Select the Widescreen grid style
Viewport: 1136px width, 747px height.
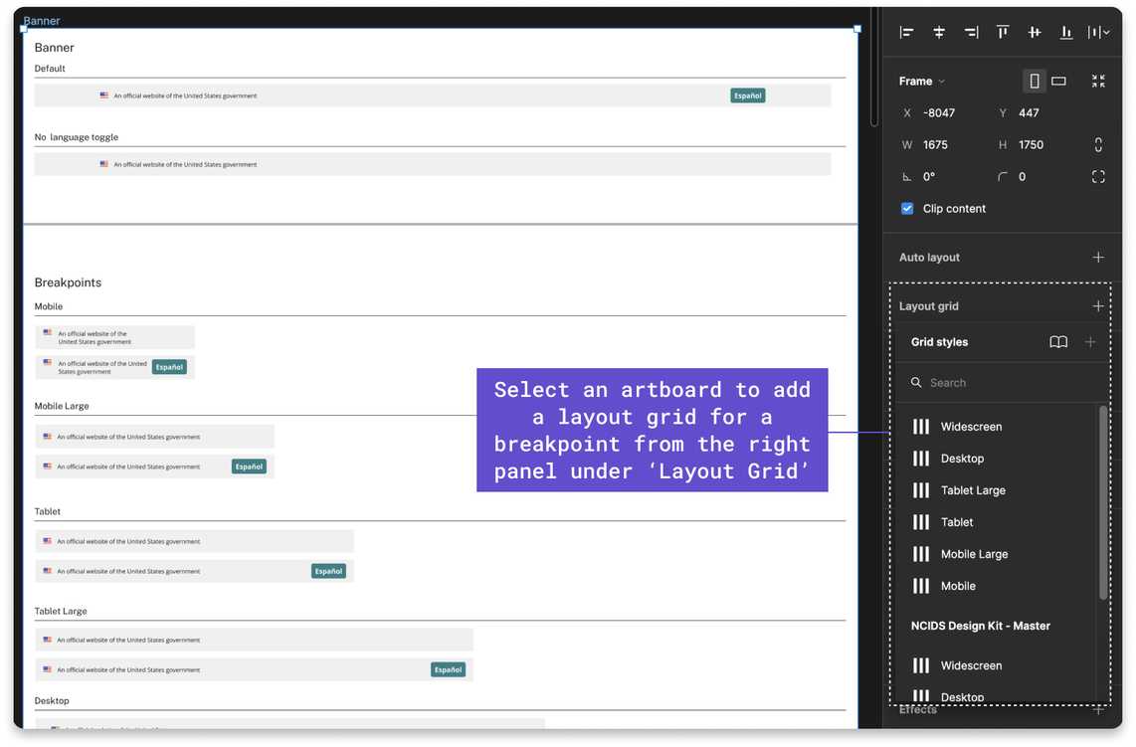pyautogui.click(x=971, y=426)
